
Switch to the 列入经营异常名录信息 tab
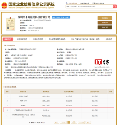point(57,39)
